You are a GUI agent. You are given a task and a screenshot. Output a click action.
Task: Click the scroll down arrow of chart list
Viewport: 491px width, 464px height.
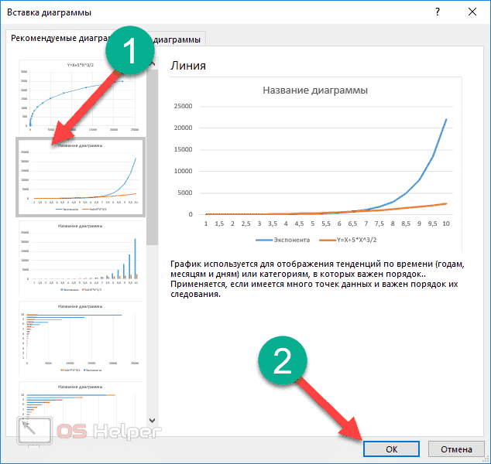(x=153, y=421)
